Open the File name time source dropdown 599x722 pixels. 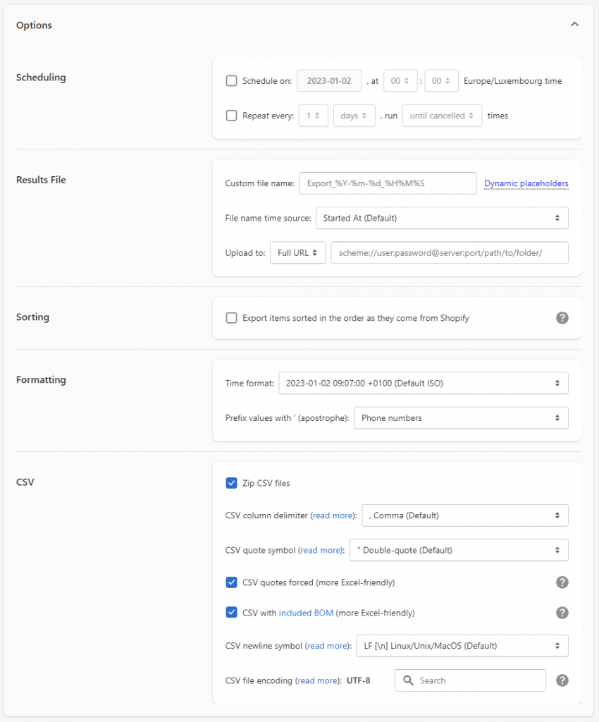(x=442, y=218)
